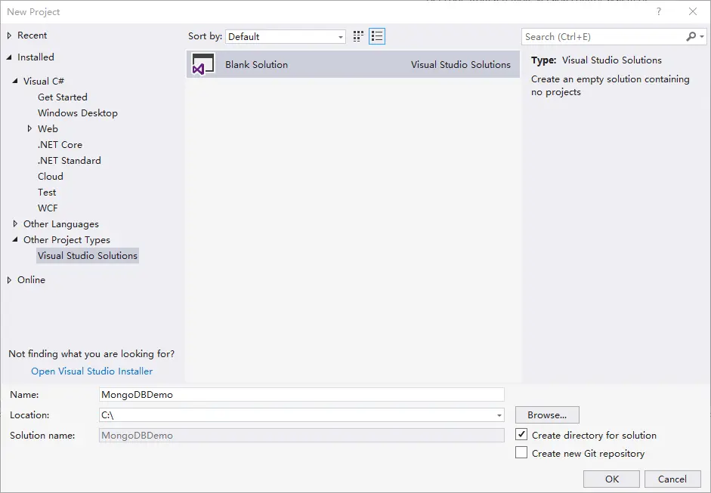Image resolution: width=711 pixels, height=493 pixels.
Task: Click the Cancel button
Action: (x=672, y=479)
